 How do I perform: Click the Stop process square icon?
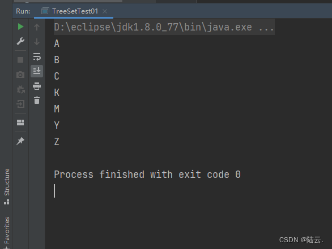point(20,60)
